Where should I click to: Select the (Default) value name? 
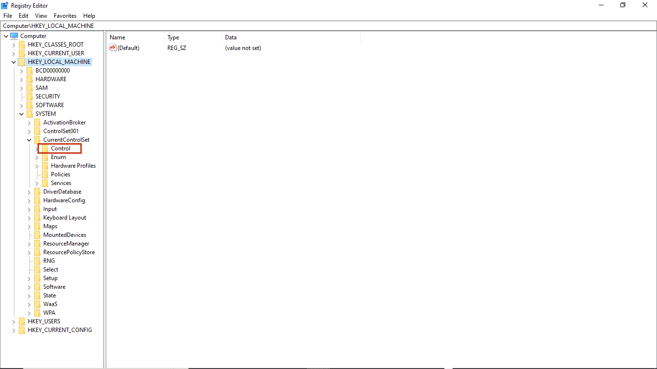(128, 48)
